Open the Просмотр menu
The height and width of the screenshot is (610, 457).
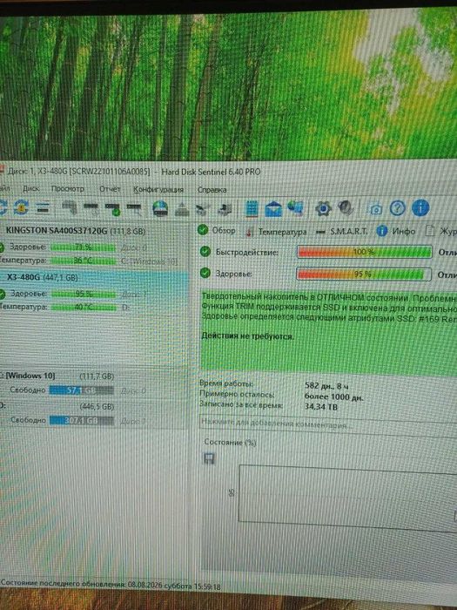pos(68,189)
